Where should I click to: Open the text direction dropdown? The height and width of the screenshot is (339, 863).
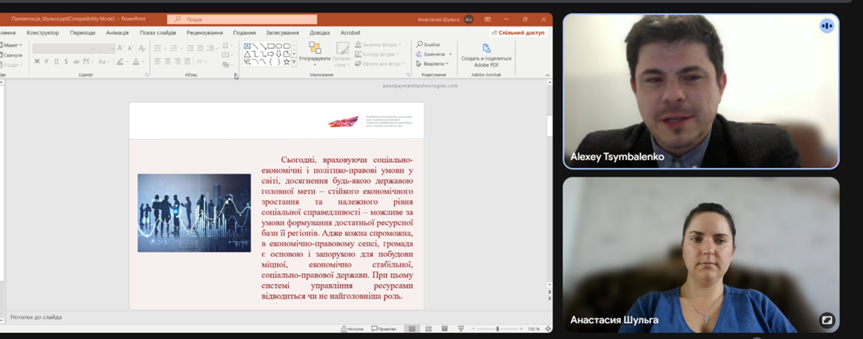pos(228,45)
